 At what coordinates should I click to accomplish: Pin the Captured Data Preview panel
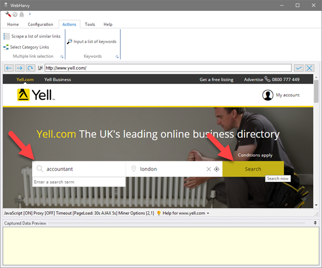(x=315, y=223)
